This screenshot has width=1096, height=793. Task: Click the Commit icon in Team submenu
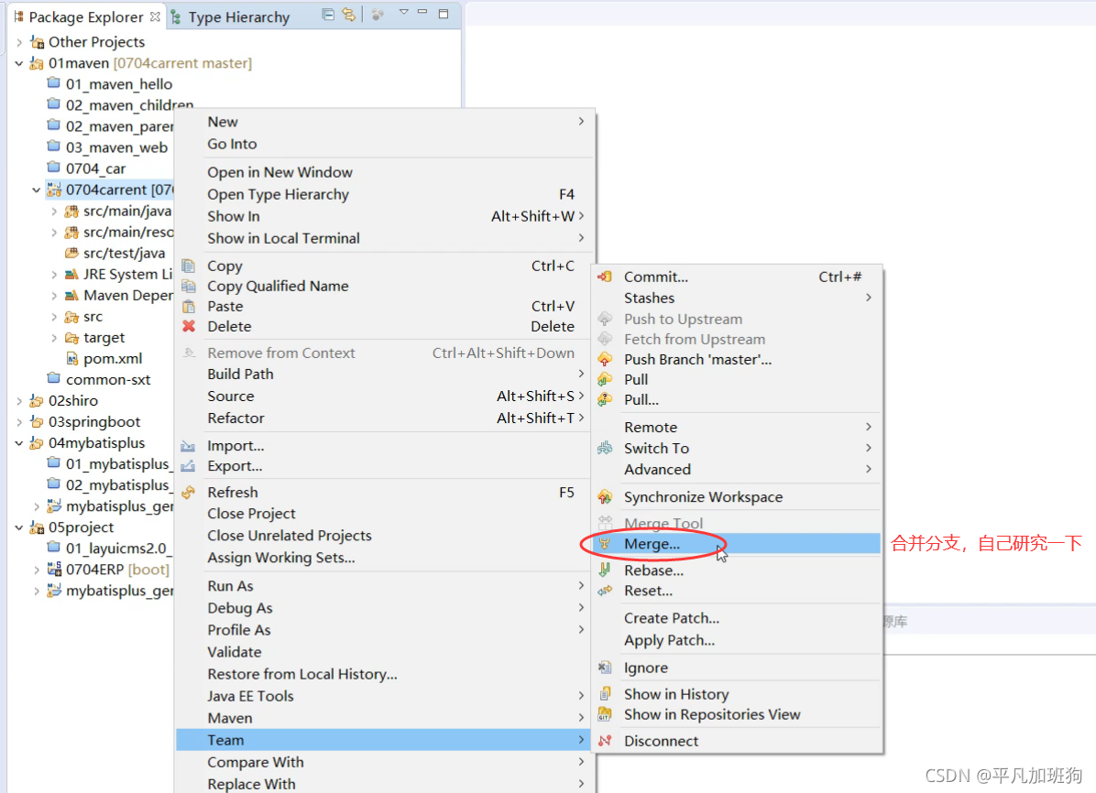(x=605, y=277)
